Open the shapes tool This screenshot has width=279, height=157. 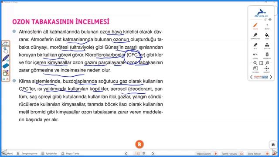click(x=267, y=46)
